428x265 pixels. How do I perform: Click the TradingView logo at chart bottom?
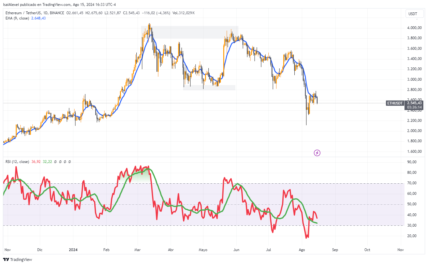point(18,259)
